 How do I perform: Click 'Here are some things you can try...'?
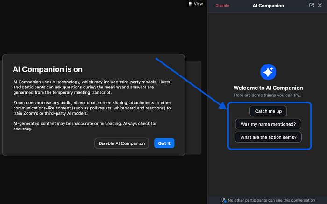268,95
